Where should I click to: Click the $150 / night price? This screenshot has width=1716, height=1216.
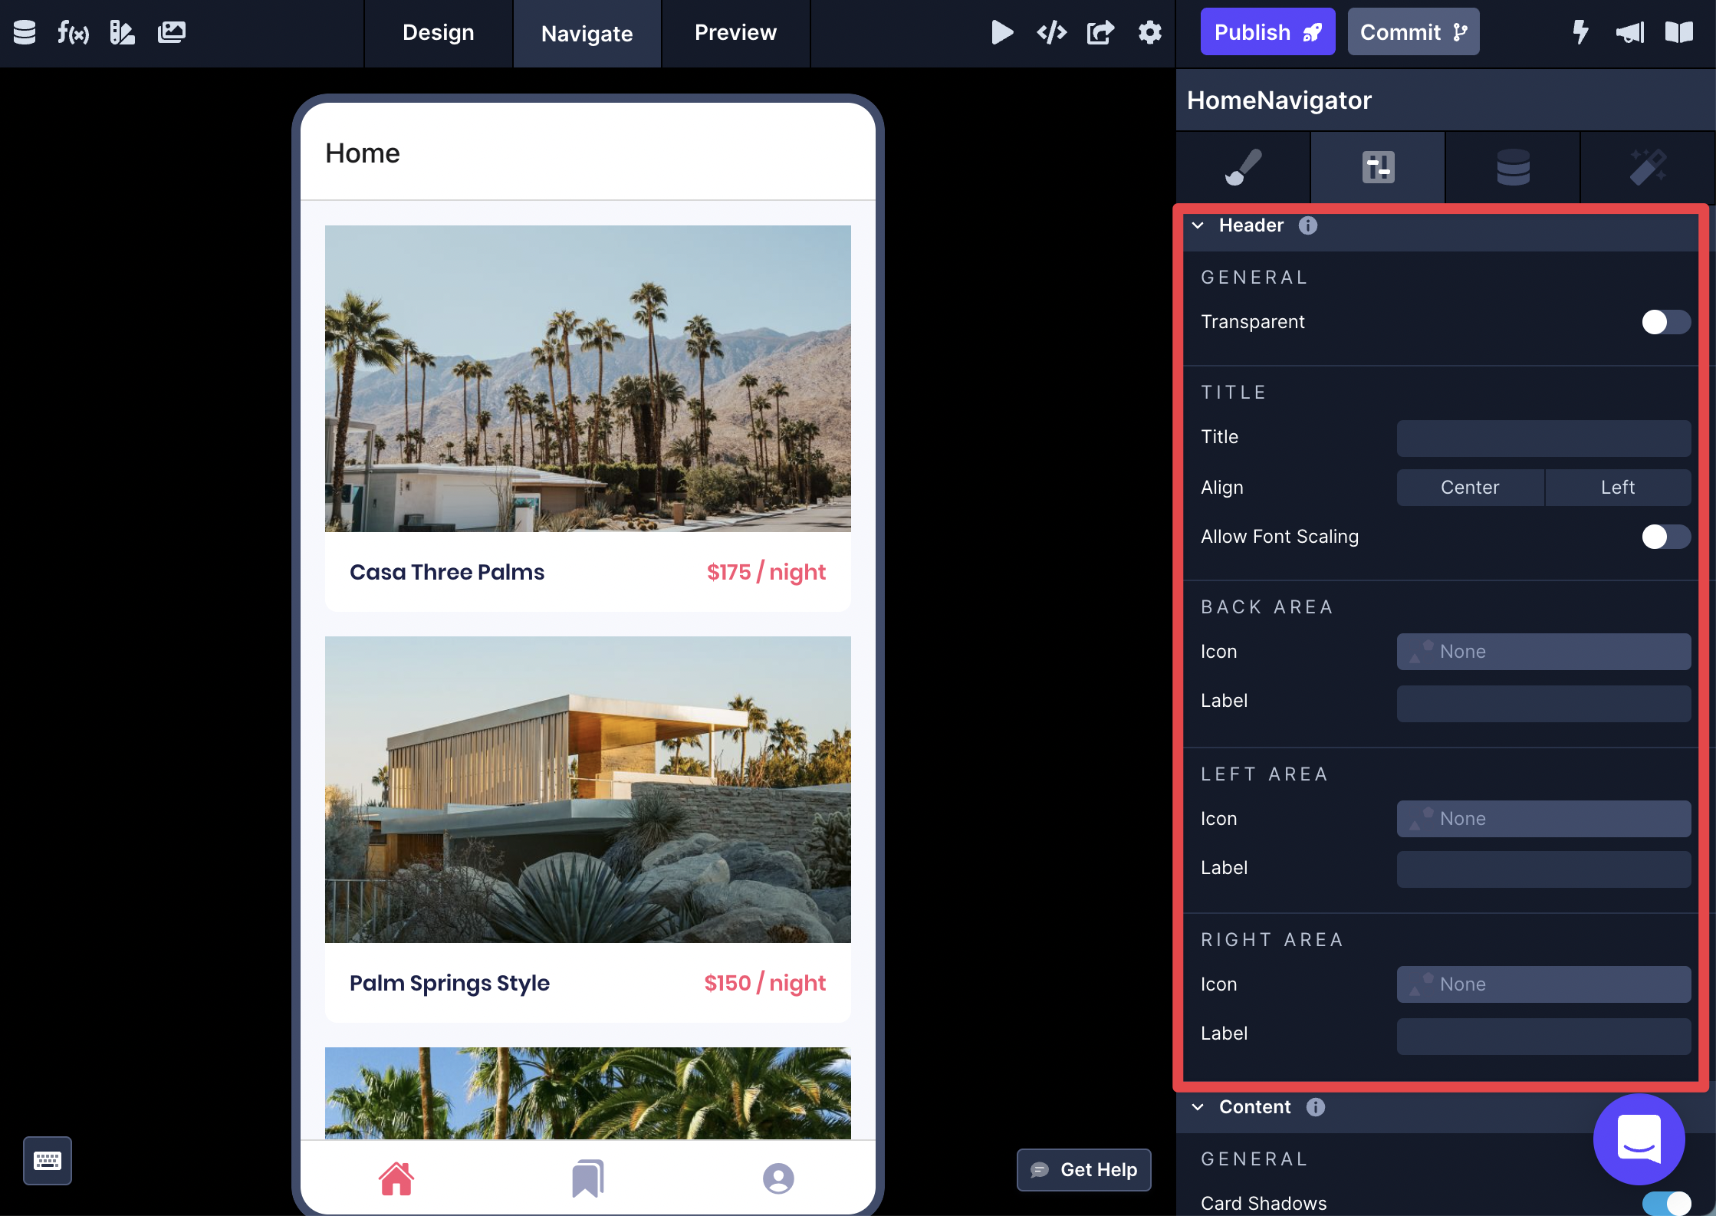click(x=764, y=984)
